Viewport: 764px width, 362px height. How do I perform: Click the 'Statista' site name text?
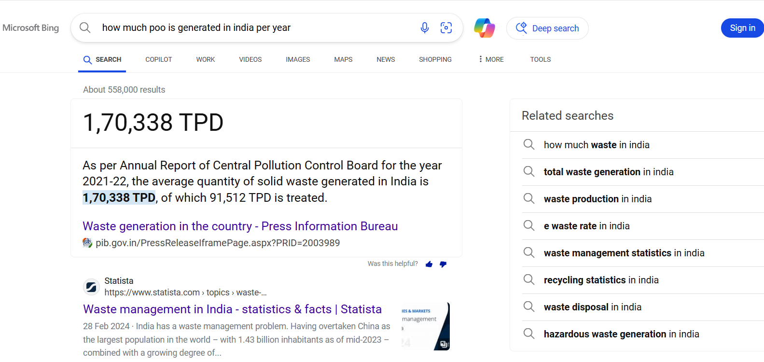tap(119, 281)
